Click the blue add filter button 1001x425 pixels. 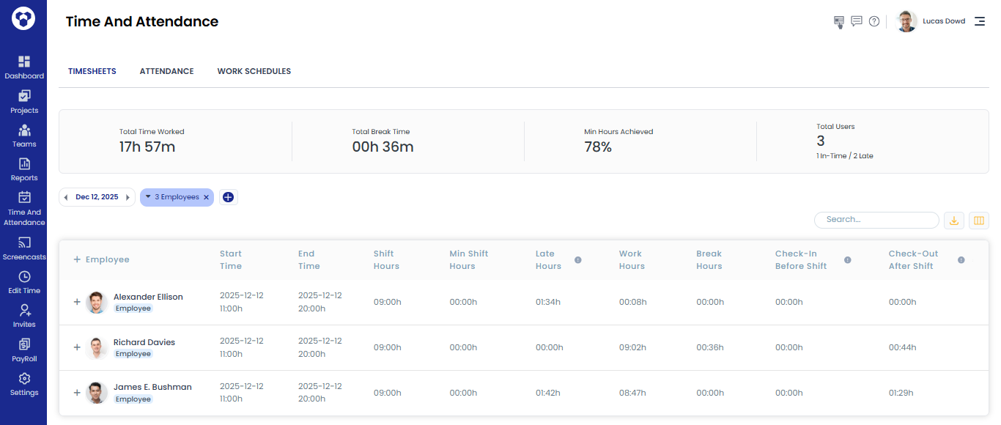click(228, 197)
